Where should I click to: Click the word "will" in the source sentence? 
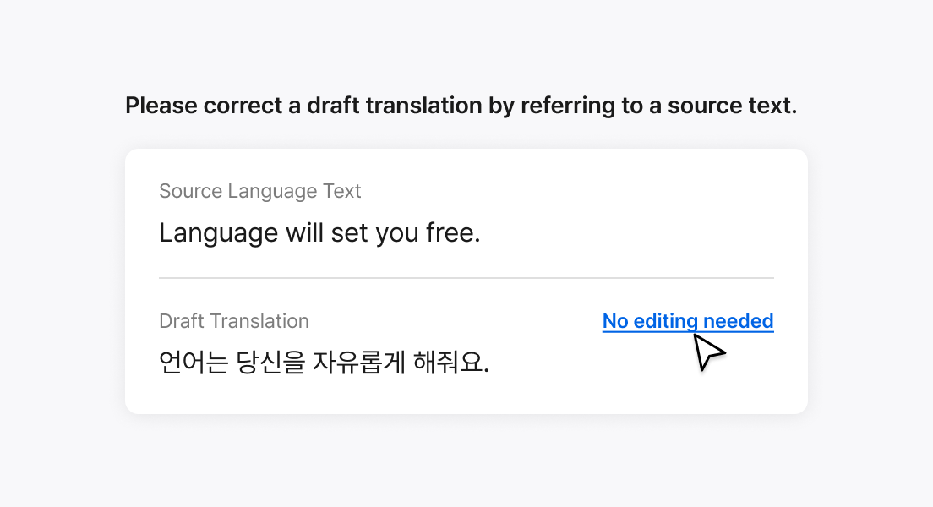click(x=304, y=232)
